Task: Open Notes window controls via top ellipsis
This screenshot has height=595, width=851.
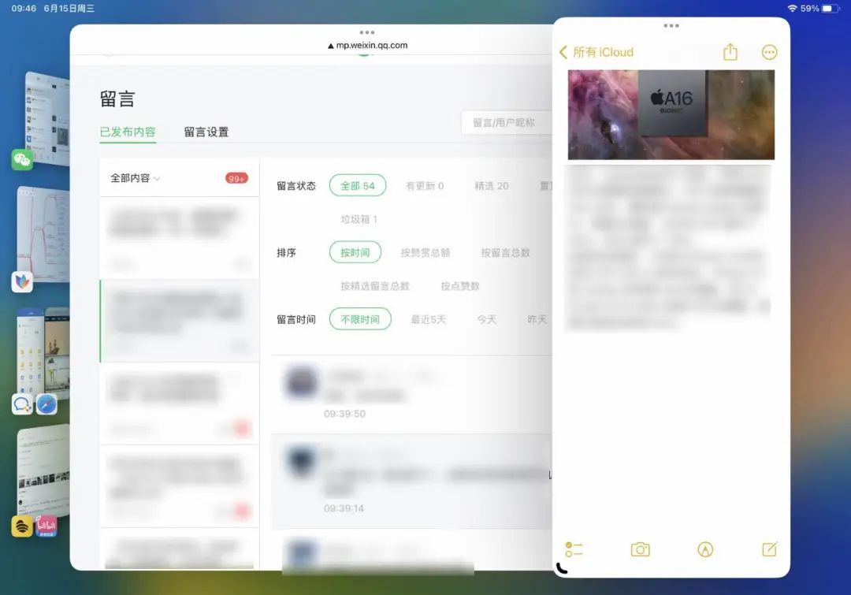Action: pyautogui.click(x=671, y=24)
